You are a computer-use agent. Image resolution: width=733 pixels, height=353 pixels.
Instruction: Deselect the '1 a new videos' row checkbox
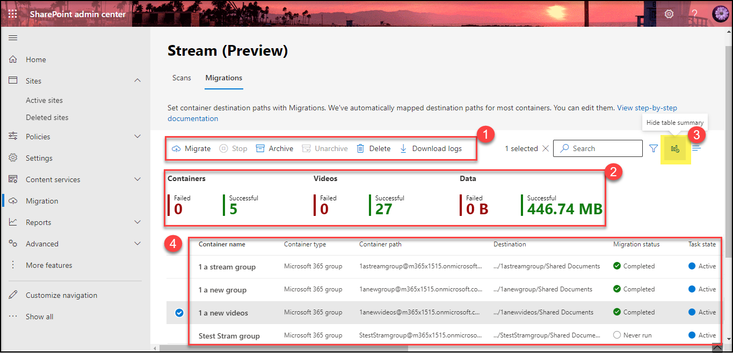click(179, 313)
